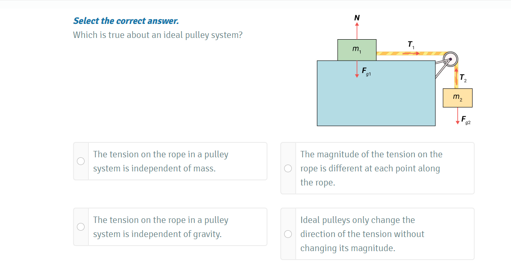Click the answer text 'independent of gravity'
Image resolution: width=511 pixels, height=272 pixels.
[x=161, y=227]
